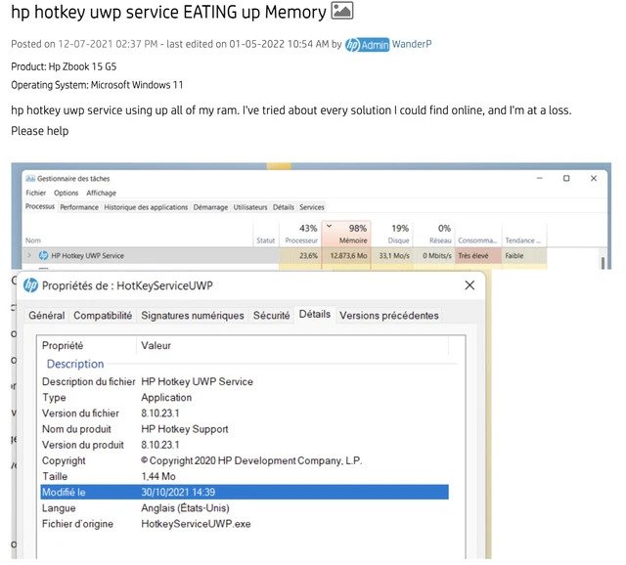This screenshot has height=565, width=626.
Task: Select the highlighted Modifié le row
Action: 245,492
